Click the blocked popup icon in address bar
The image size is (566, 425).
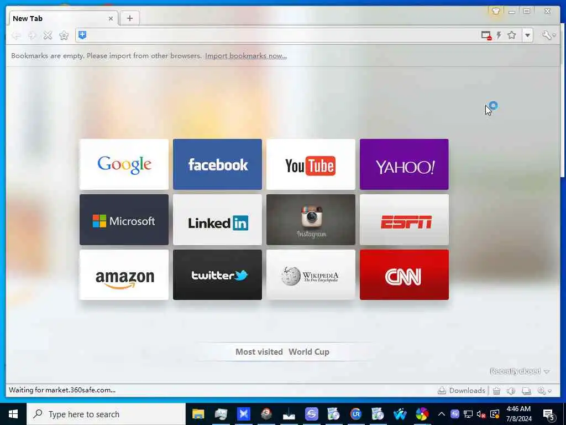[486, 35]
